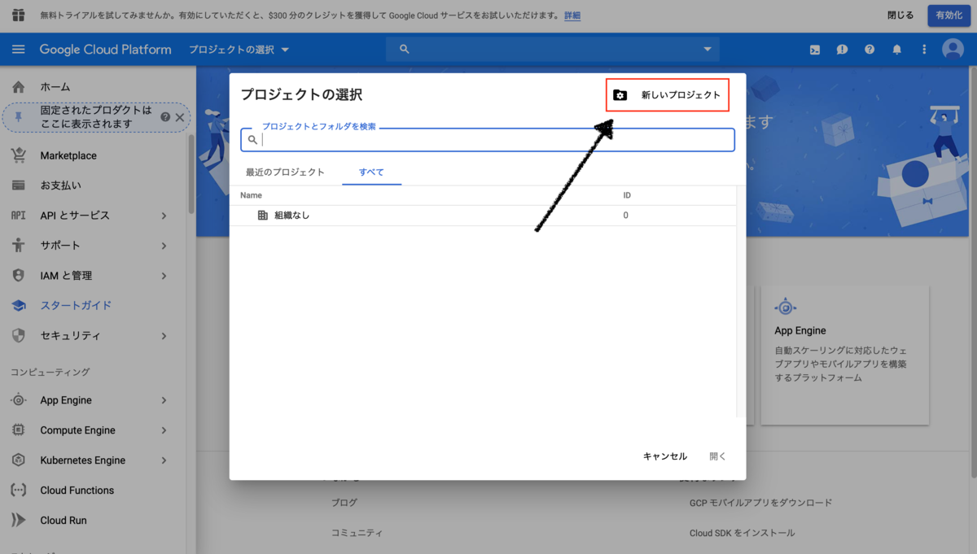This screenshot has height=554, width=977.
Task: Switch to the 最近のプロジェクト tab
Action: (x=285, y=172)
